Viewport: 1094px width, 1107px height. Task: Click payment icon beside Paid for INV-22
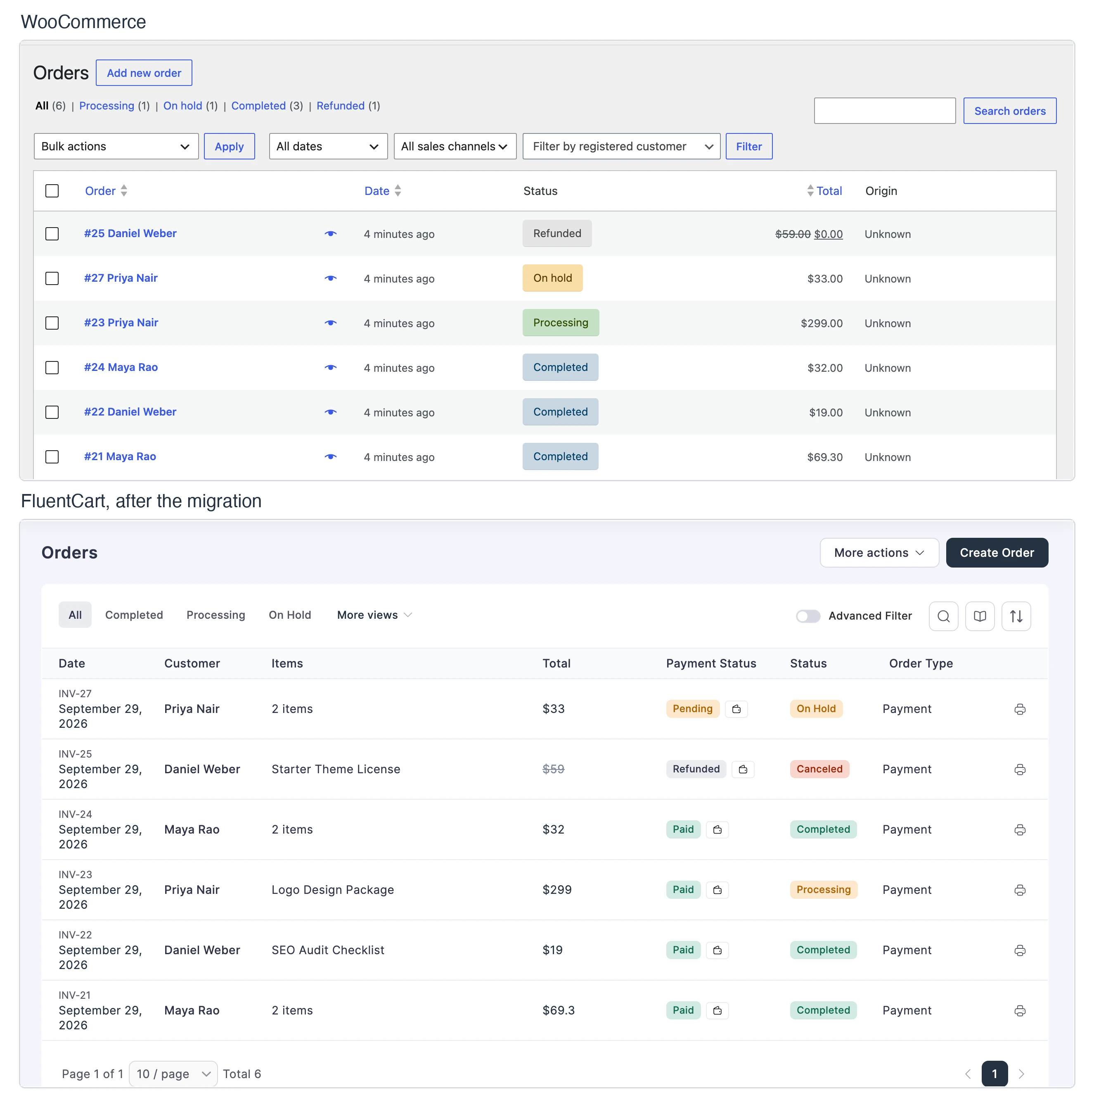click(x=717, y=950)
